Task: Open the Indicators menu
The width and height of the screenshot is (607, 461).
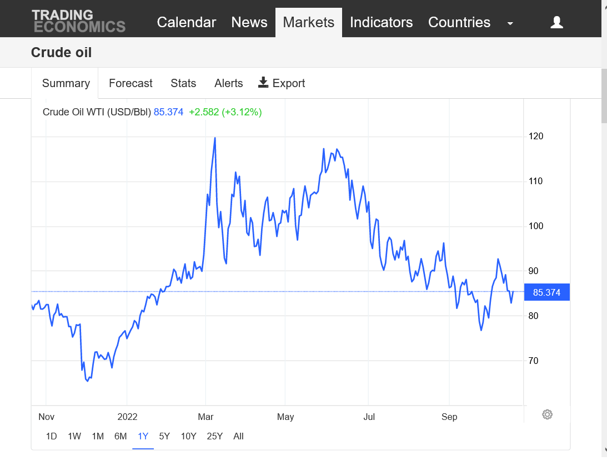Action: point(382,22)
